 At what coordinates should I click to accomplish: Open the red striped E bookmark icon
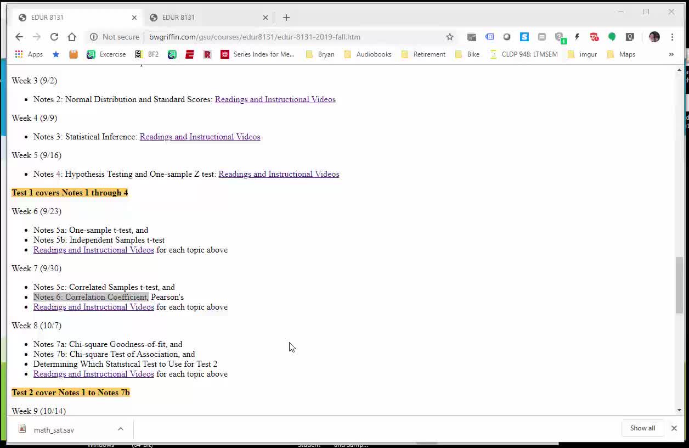[190, 54]
